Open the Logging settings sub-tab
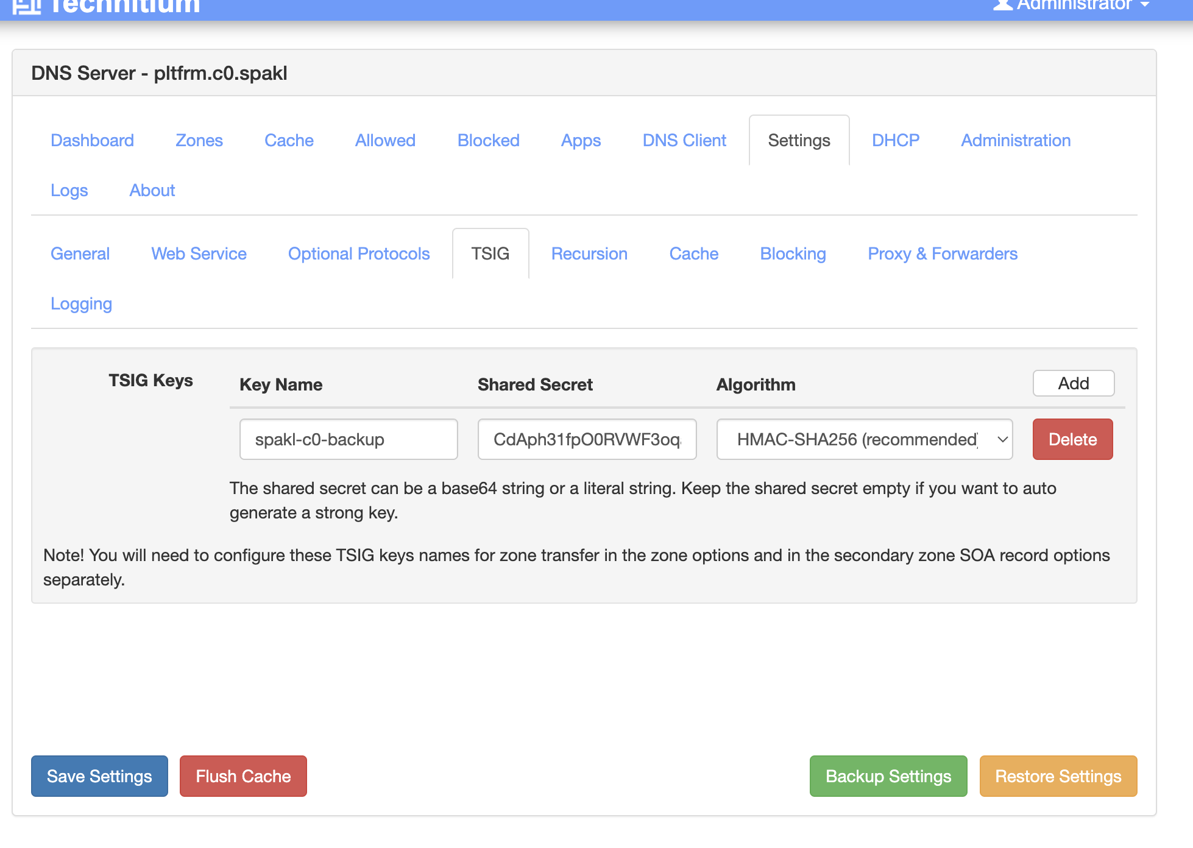Image resolution: width=1193 pixels, height=848 pixels. point(81,304)
